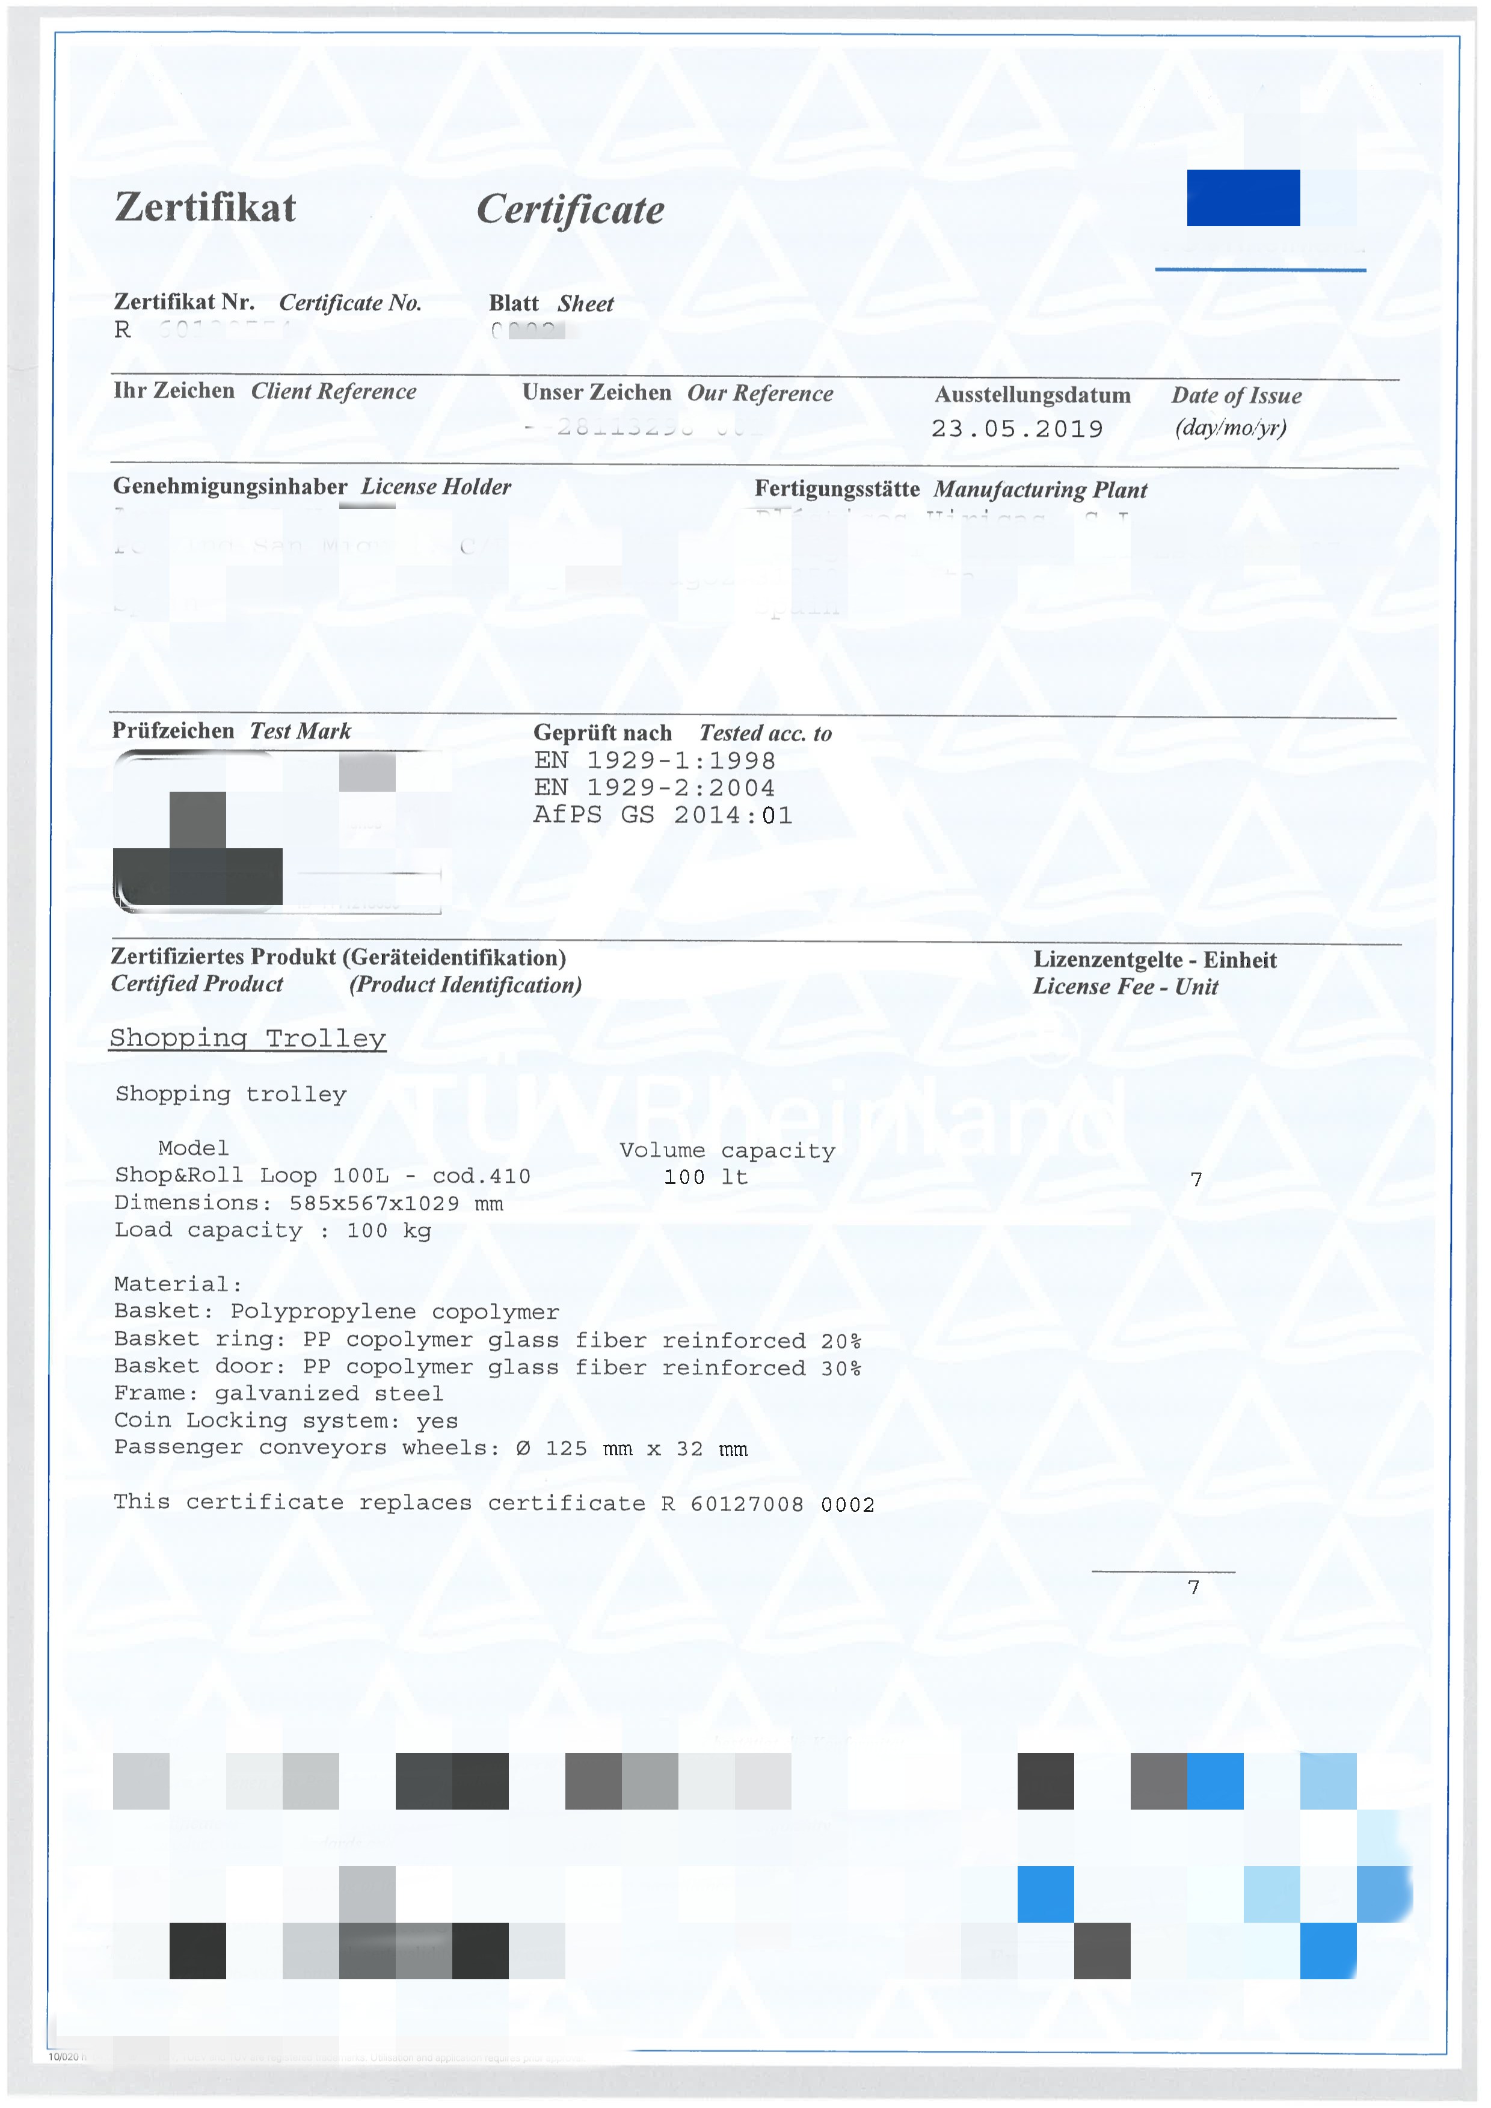This screenshot has height=2108, width=1491.
Task: Click the 'Geprüft nach' label
Action: pyautogui.click(x=602, y=733)
